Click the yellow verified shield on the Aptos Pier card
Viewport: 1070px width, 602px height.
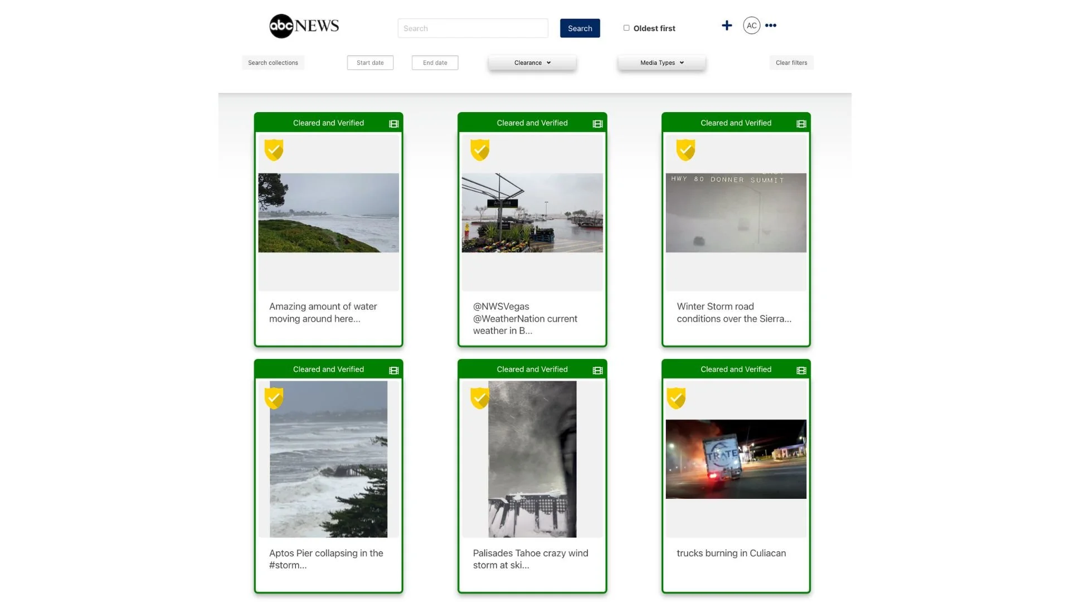tap(274, 398)
